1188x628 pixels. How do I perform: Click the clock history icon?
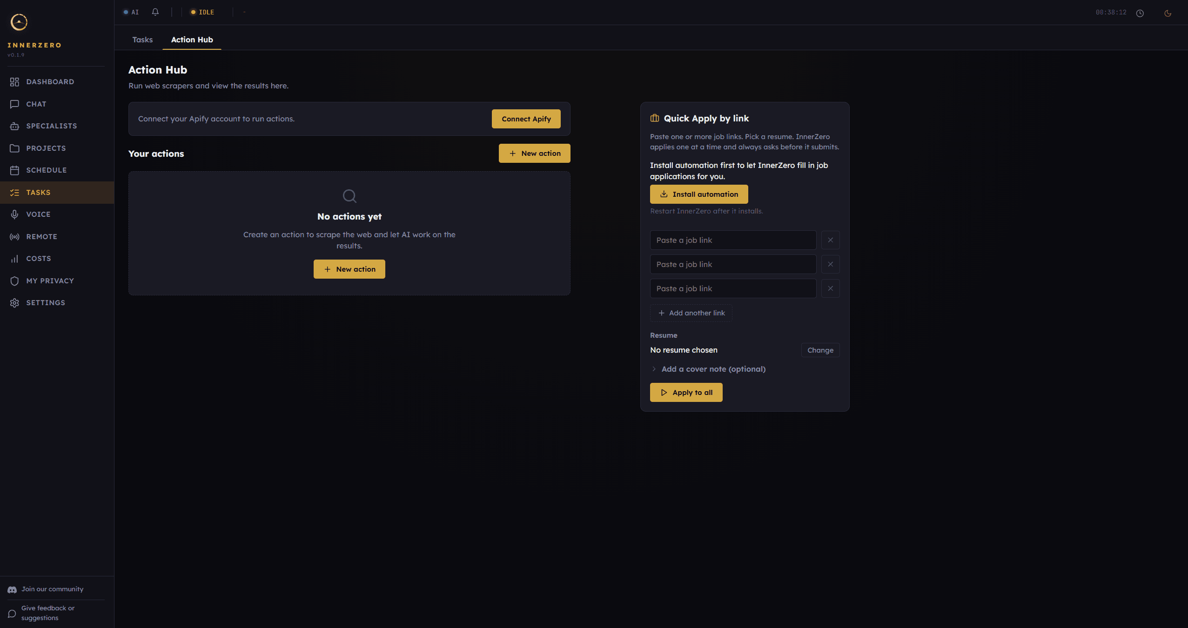[x=1140, y=13]
